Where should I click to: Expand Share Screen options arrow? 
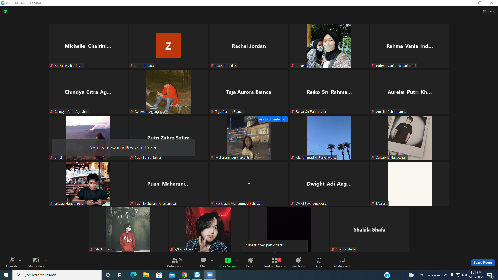click(x=237, y=260)
